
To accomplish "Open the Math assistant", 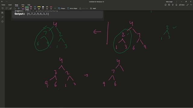I will coord(93,8).
